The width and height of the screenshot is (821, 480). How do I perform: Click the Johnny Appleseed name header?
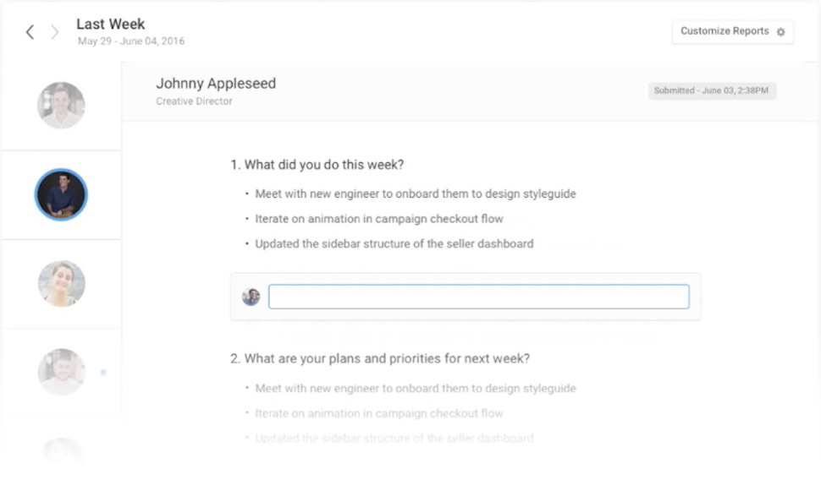(x=216, y=84)
